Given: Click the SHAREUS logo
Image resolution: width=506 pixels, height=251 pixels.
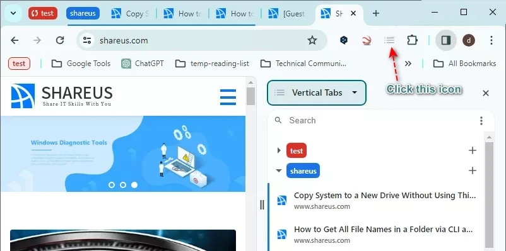Looking at the screenshot, I should (x=62, y=96).
